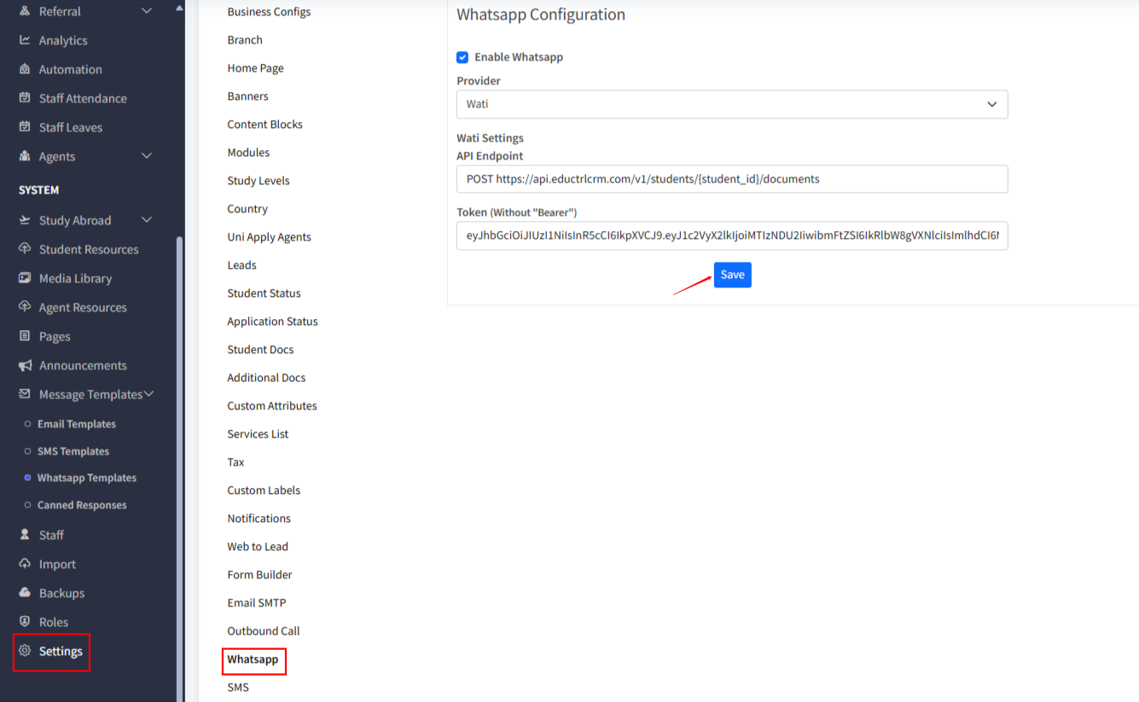Open the Email SMTP settings section
Image resolution: width=1139 pixels, height=702 pixels.
click(x=256, y=603)
